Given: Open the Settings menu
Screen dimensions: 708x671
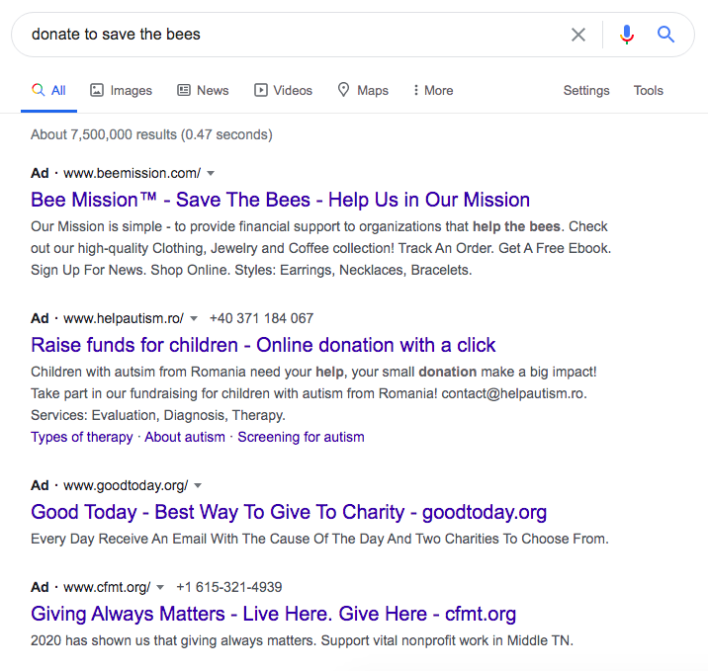Looking at the screenshot, I should [x=586, y=90].
